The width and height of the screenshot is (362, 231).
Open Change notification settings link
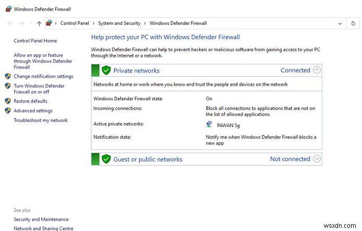point(43,76)
